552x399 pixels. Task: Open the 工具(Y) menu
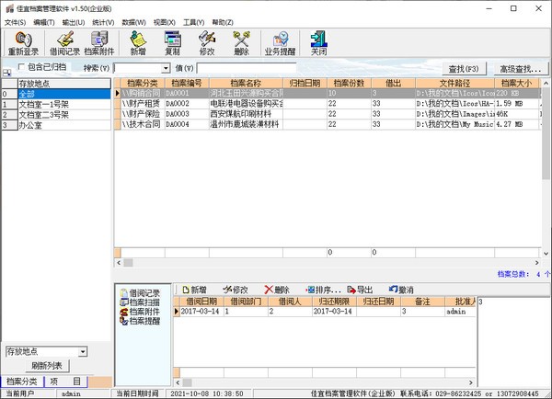pyautogui.click(x=193, y=22)
